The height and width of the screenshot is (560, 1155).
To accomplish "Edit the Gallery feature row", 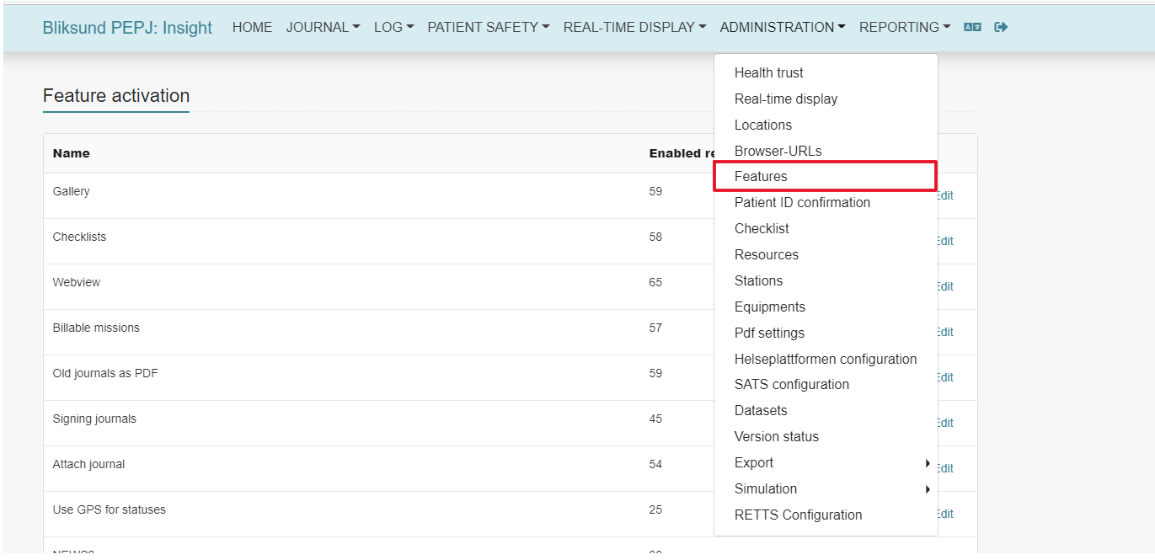I will (945, 195).
